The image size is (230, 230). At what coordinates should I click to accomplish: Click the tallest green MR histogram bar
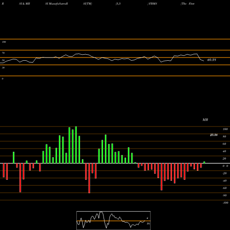tap(76, 145)
